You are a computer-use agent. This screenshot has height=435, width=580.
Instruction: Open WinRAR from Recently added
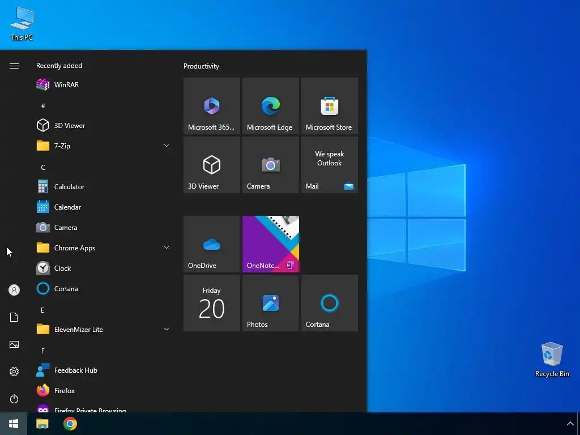point(104,85)
